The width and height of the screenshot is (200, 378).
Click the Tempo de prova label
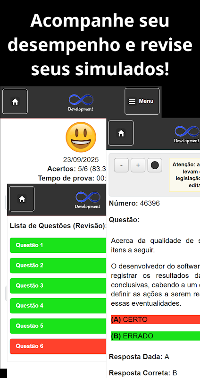pos(66,179)
